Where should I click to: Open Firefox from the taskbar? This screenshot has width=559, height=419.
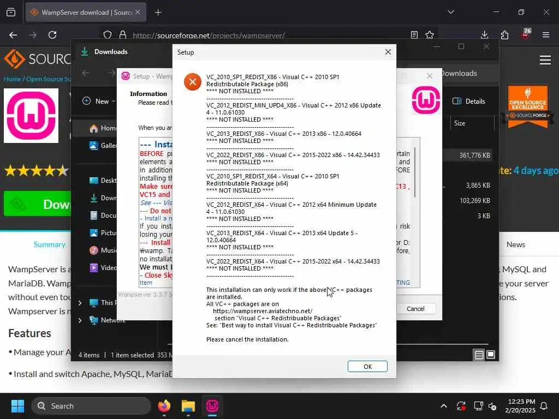[x=164, y=406]
